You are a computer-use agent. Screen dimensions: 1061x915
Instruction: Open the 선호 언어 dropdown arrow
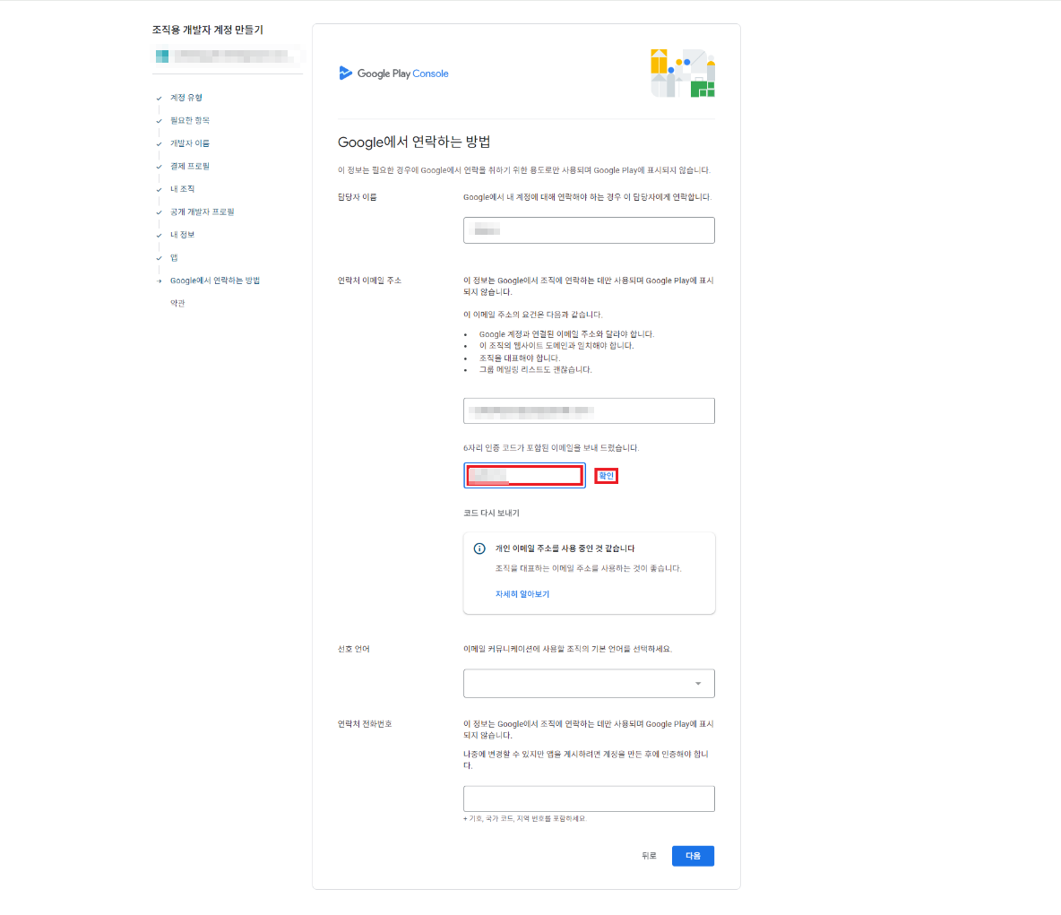(698, 684)
